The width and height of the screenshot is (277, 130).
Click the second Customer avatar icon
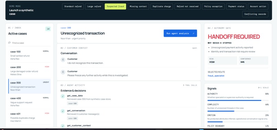click(63, 72)
